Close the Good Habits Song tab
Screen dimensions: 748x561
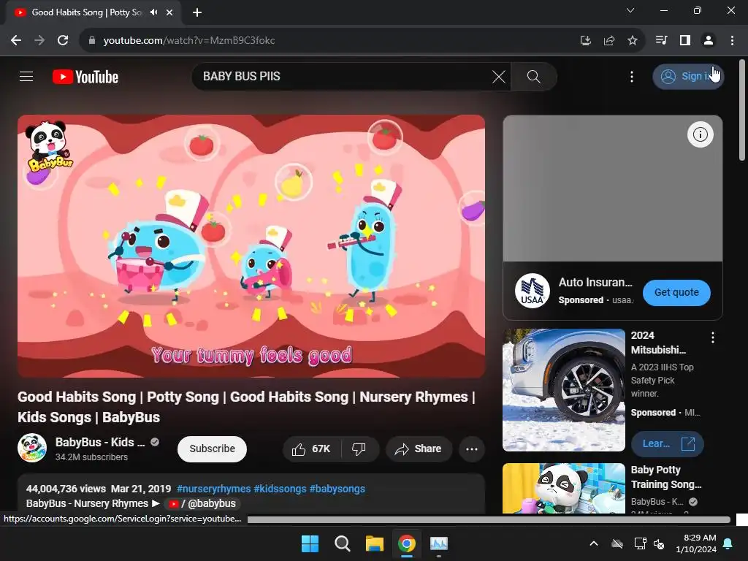coord(169,12)
